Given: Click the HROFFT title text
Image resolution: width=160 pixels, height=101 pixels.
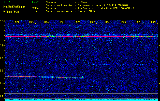Looking at the screenshot, I should click(16, 2).
